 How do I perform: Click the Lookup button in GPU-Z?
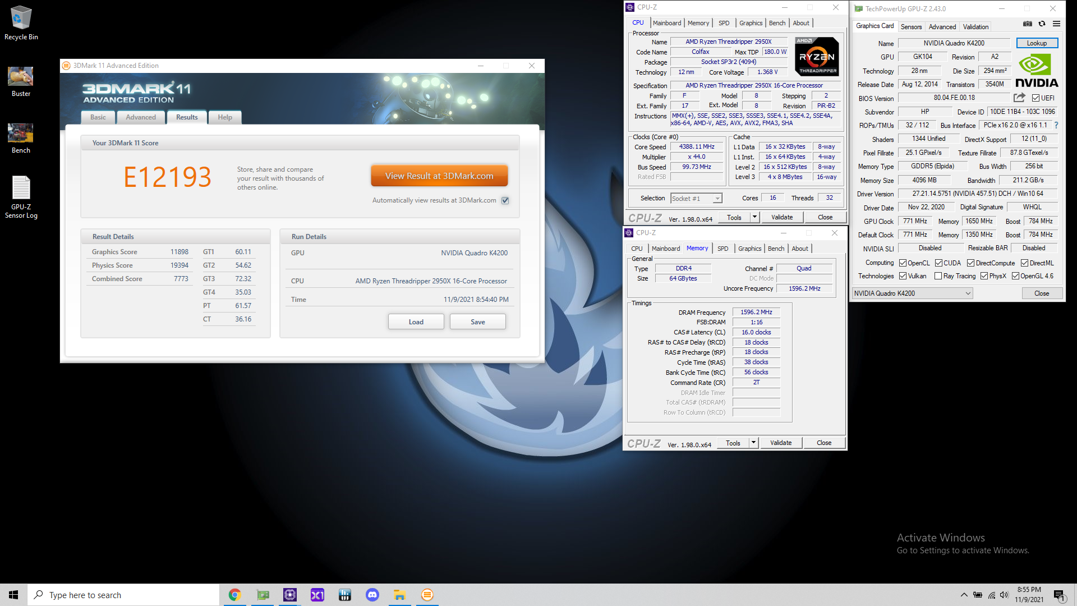1037,43
